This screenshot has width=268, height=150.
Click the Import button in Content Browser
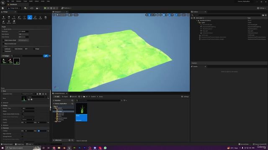click(x=65, y=97)
